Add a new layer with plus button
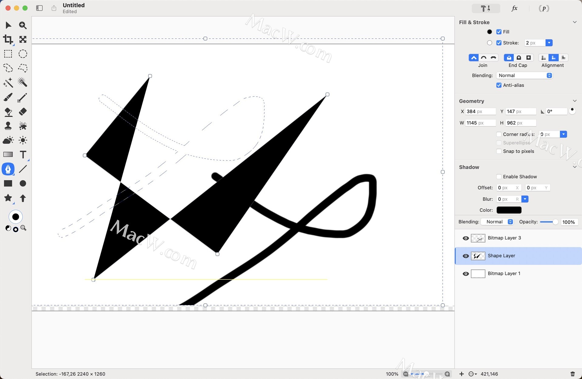 coord(461,374)
